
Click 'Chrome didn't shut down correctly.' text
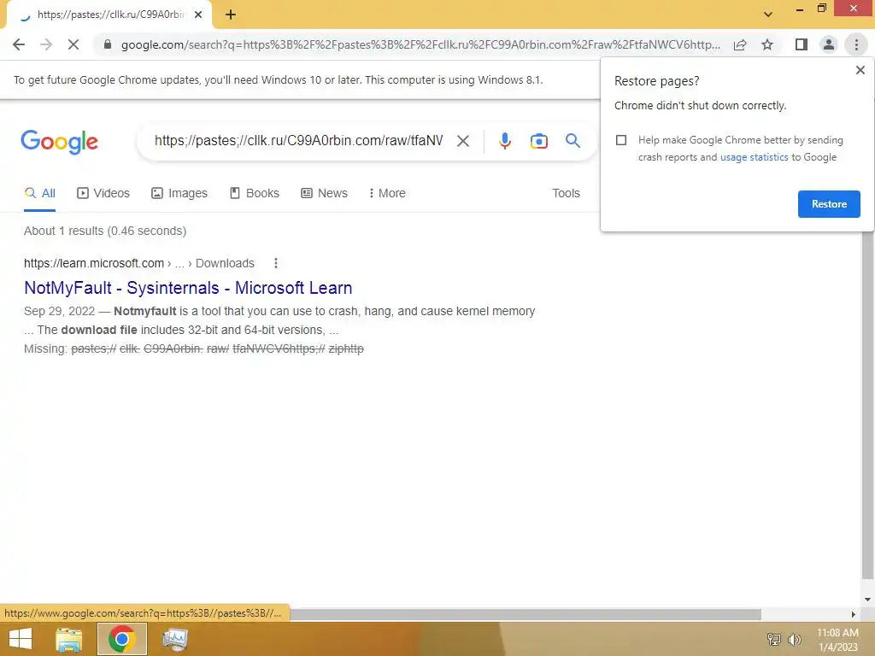701,105
